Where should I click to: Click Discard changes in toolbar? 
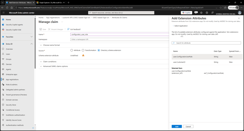[56, 29]
